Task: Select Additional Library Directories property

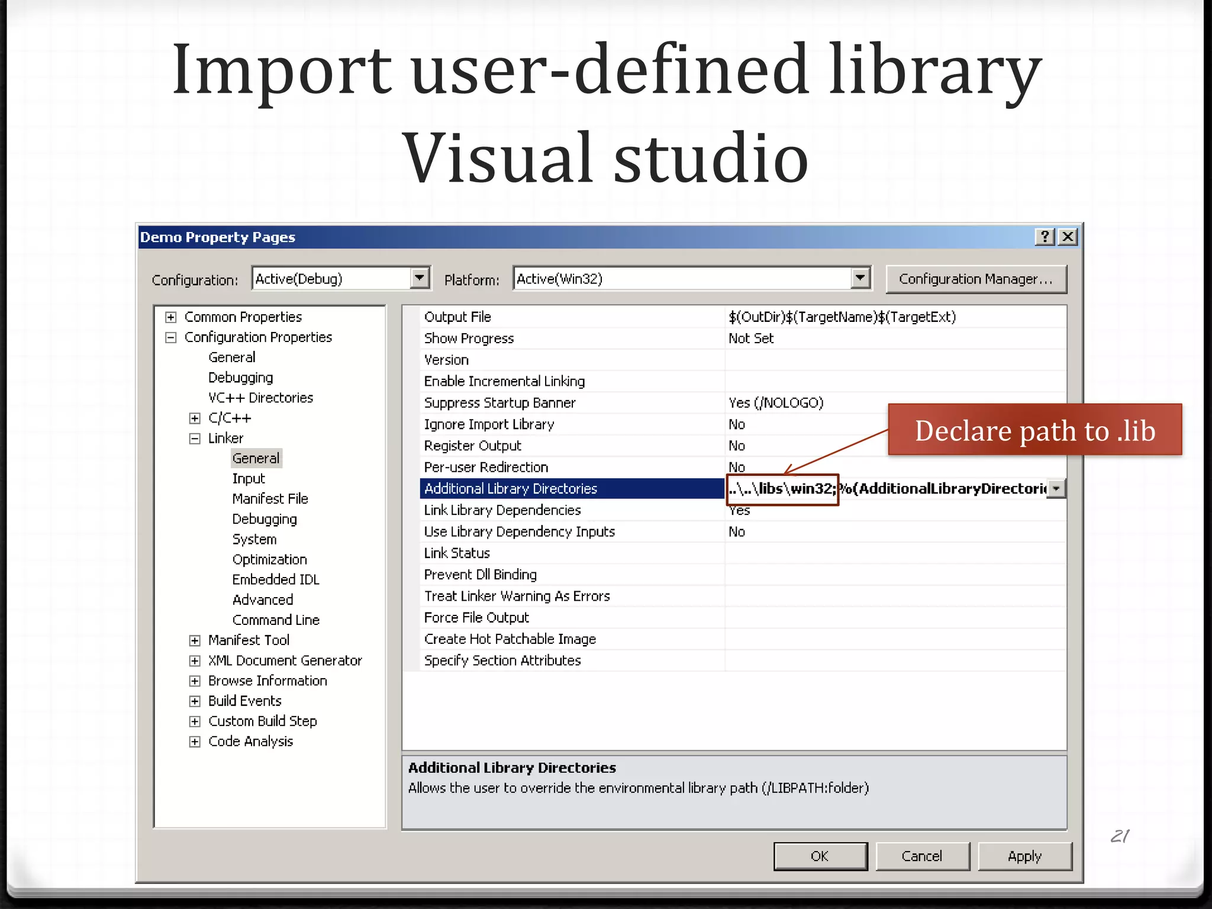Action: (572, 489)
